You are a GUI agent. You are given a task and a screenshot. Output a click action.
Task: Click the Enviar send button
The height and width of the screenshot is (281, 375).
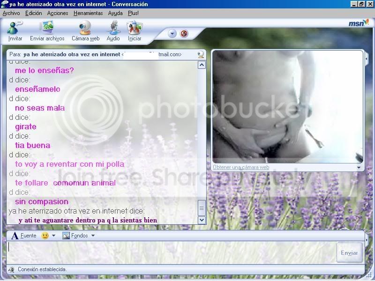pos(349,253)
